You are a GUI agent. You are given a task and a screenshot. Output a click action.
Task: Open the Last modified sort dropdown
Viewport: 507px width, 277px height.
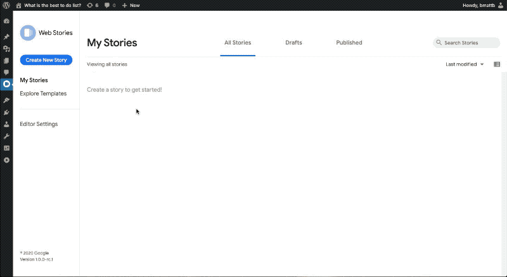465,65
